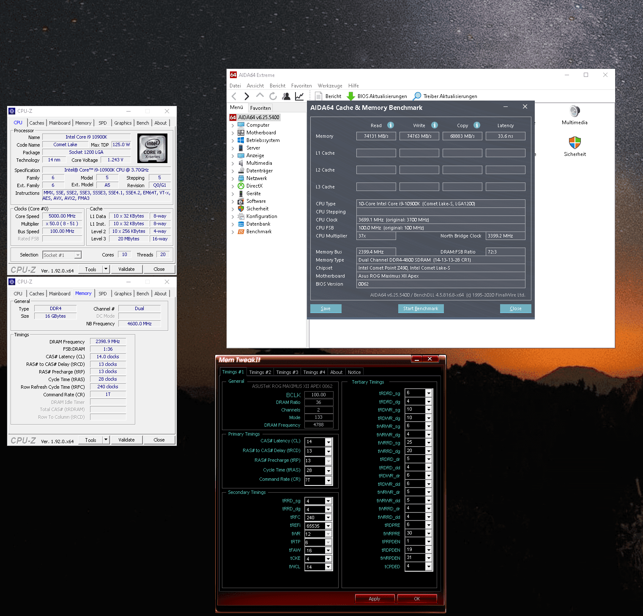Expand the Computer tree node
This screenshot has height=616, width=643.
[233, 125]
